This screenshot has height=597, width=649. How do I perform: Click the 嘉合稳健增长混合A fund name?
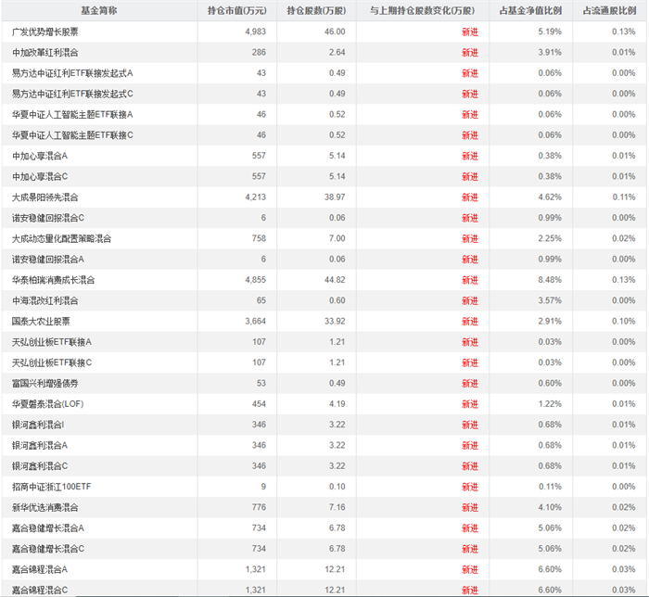48,528
